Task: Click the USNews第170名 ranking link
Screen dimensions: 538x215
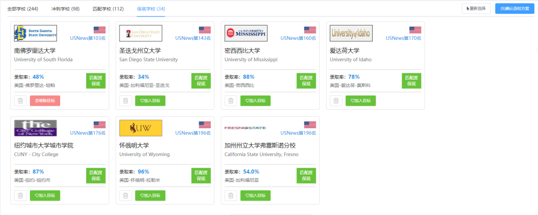Action: point(404,38)
